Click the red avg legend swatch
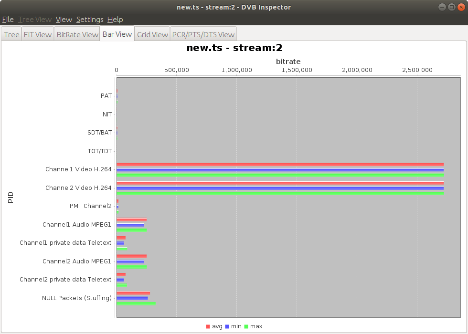 coord(208,326)
